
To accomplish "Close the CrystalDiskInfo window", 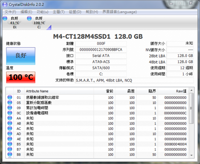I will [191, 3].
